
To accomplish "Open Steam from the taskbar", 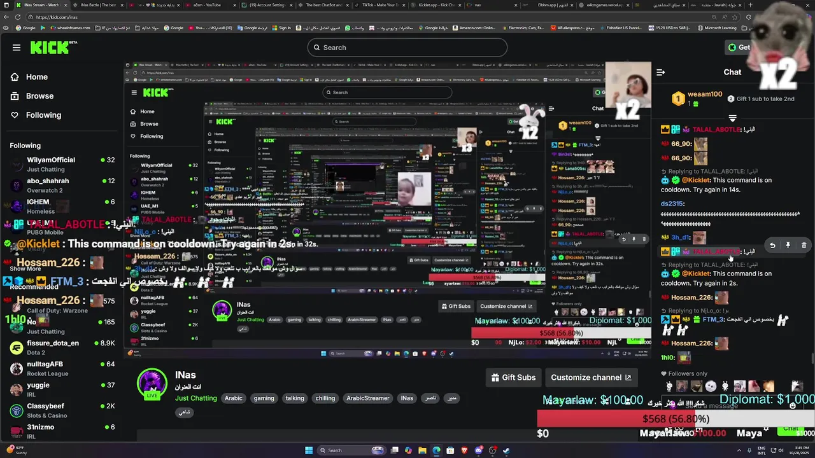I will (506, 450).
